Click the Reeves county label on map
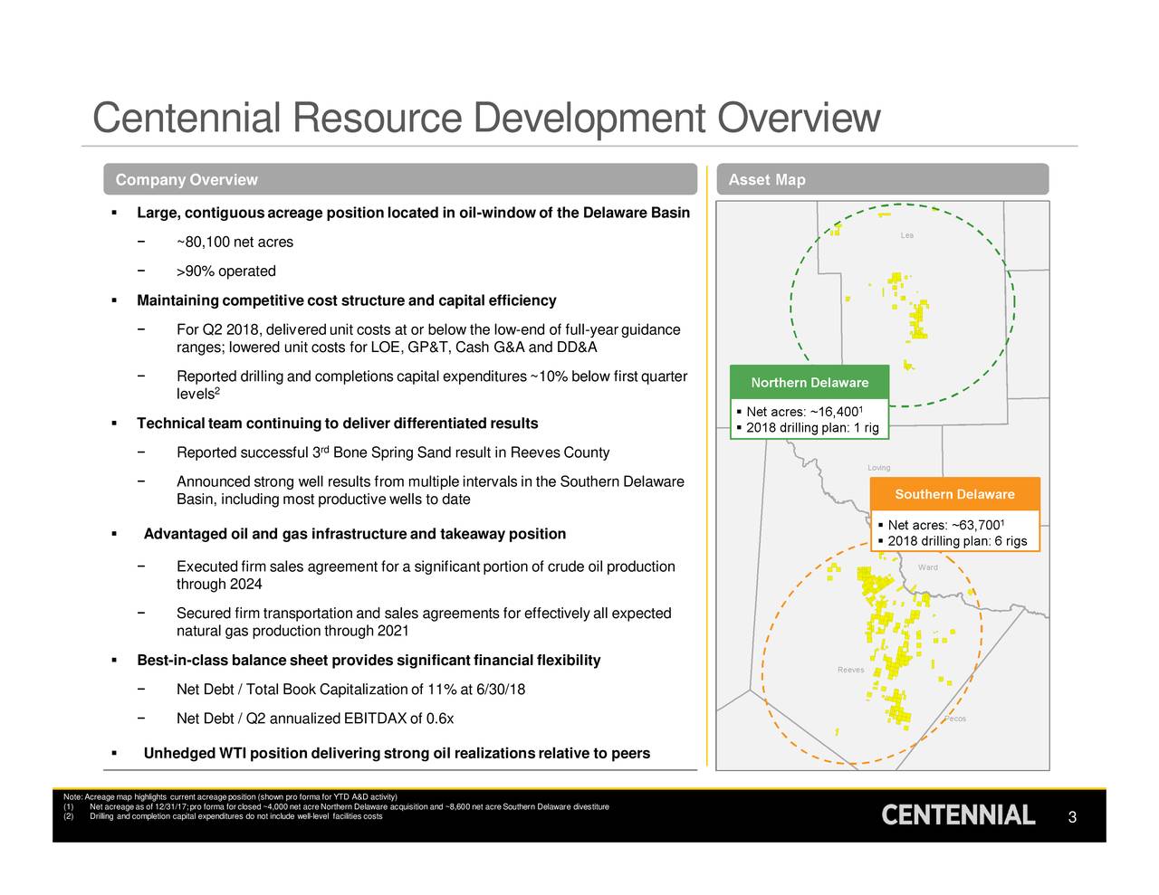The height and width of the screenshot is (895, 1159). tap(850, 670)
